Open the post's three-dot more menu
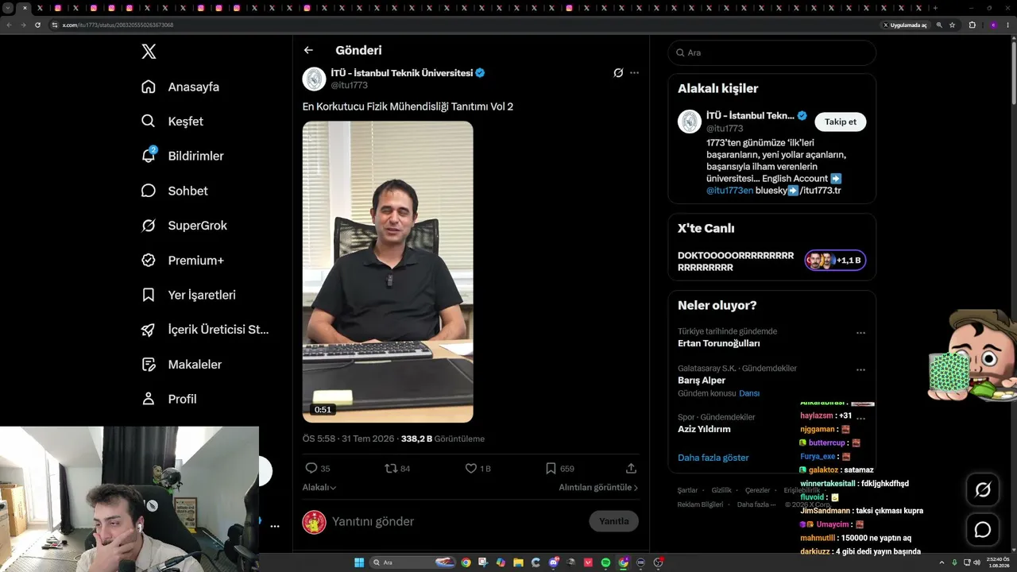Image resolution: width=1017 pixels, height=572 pixels. click(x=634, y=73)
